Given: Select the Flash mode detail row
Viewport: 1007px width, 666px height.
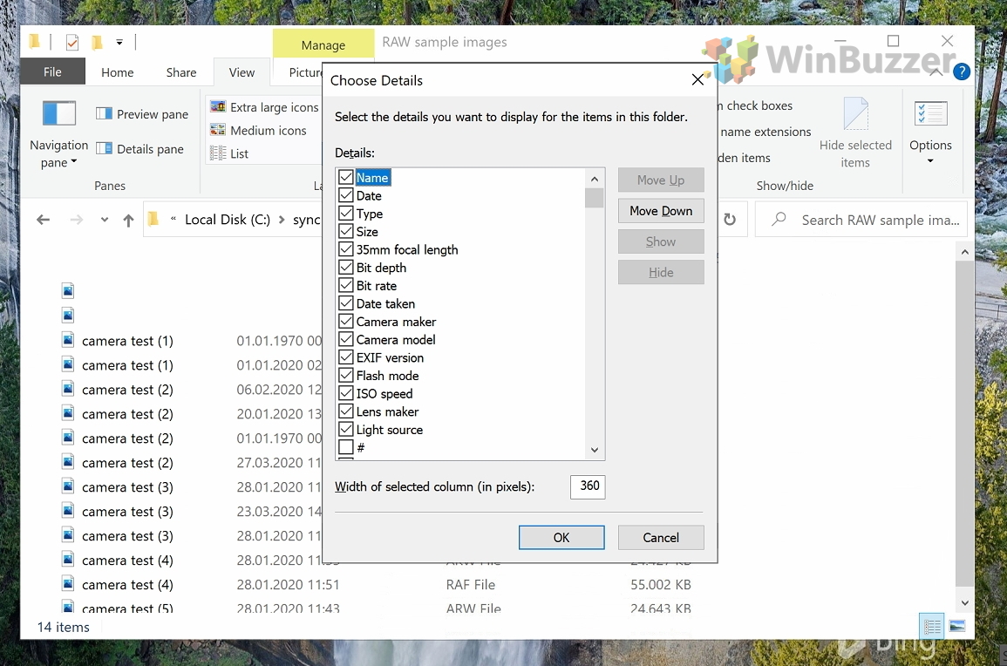Looking at the screenshot, I should point(387,376).
